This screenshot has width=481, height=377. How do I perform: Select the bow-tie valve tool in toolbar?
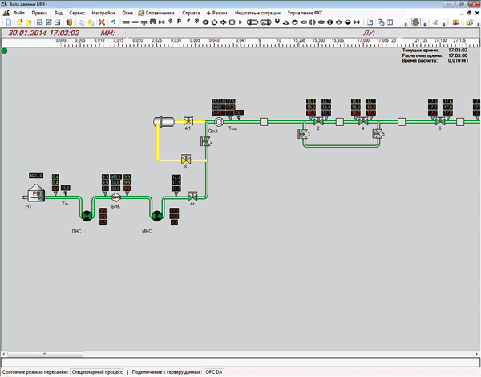click(162, 22)
